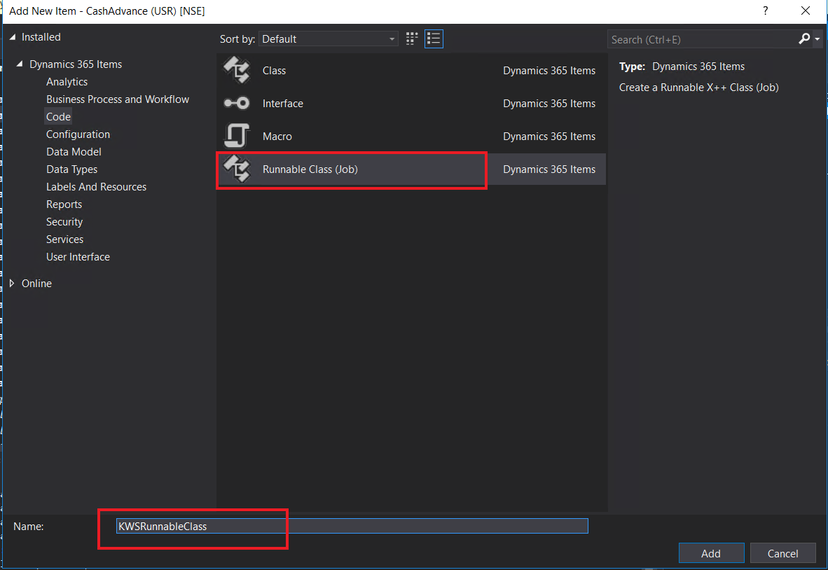828x570 pixels.
Task: Click Dynamics 365 Items in Class row
Action: pos(549,71)
